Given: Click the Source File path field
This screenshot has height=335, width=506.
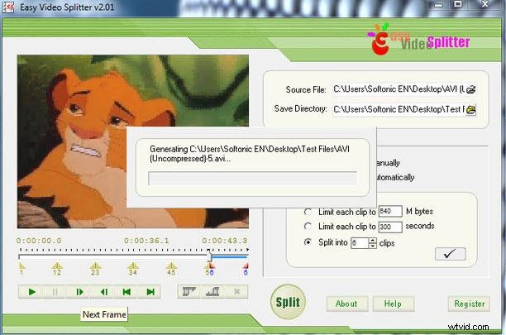Looking at the screenshot, I should pyautogui.click(x=399, y=89).
